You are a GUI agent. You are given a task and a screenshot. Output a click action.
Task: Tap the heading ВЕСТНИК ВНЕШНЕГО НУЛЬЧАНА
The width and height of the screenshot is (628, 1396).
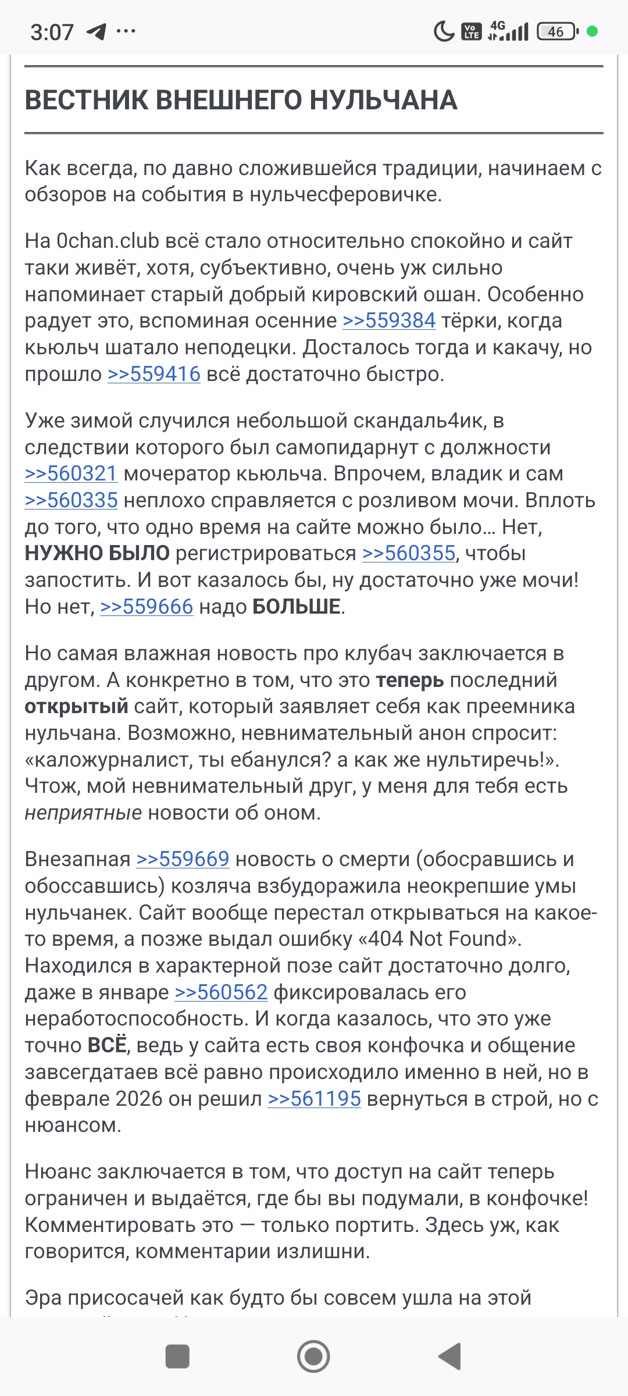[241, 100]
